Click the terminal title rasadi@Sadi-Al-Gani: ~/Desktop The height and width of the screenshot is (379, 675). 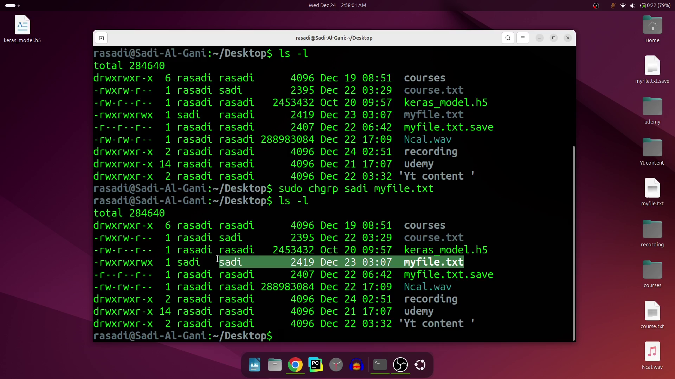pyautogui.click(x=334, y=38)
